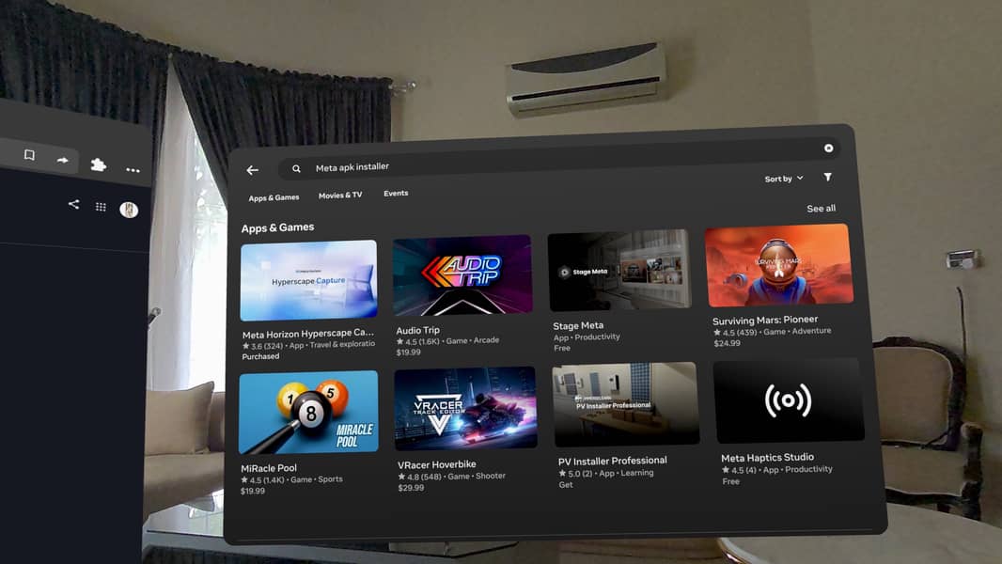Viewport: 1002px width, 564px height.
Task: Expand the Sort by dropdown
Action: (783, 179)
